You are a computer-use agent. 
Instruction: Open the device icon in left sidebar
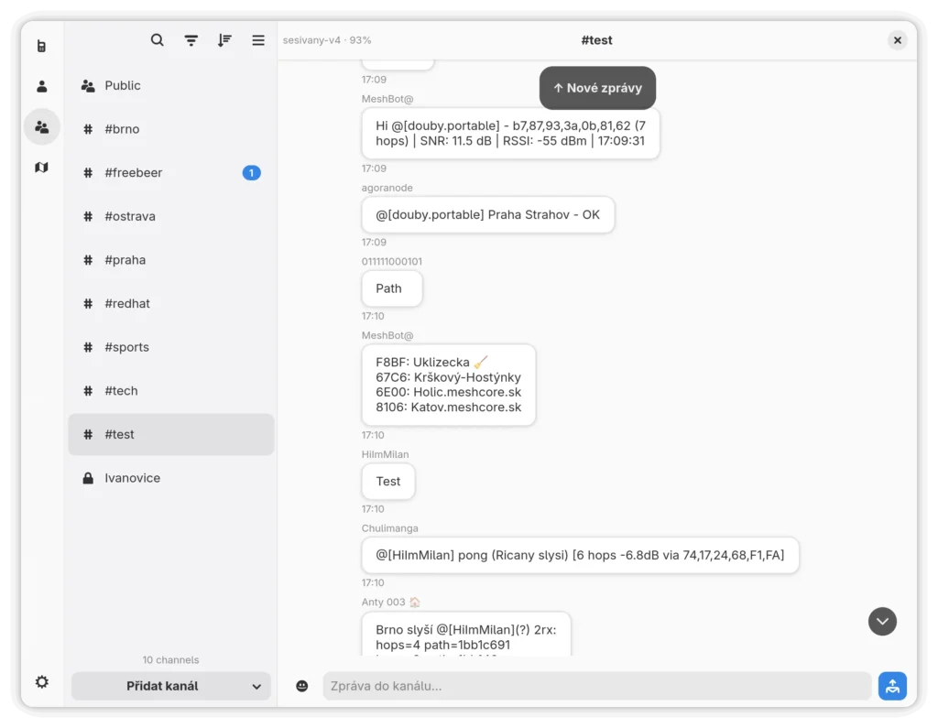41,46
